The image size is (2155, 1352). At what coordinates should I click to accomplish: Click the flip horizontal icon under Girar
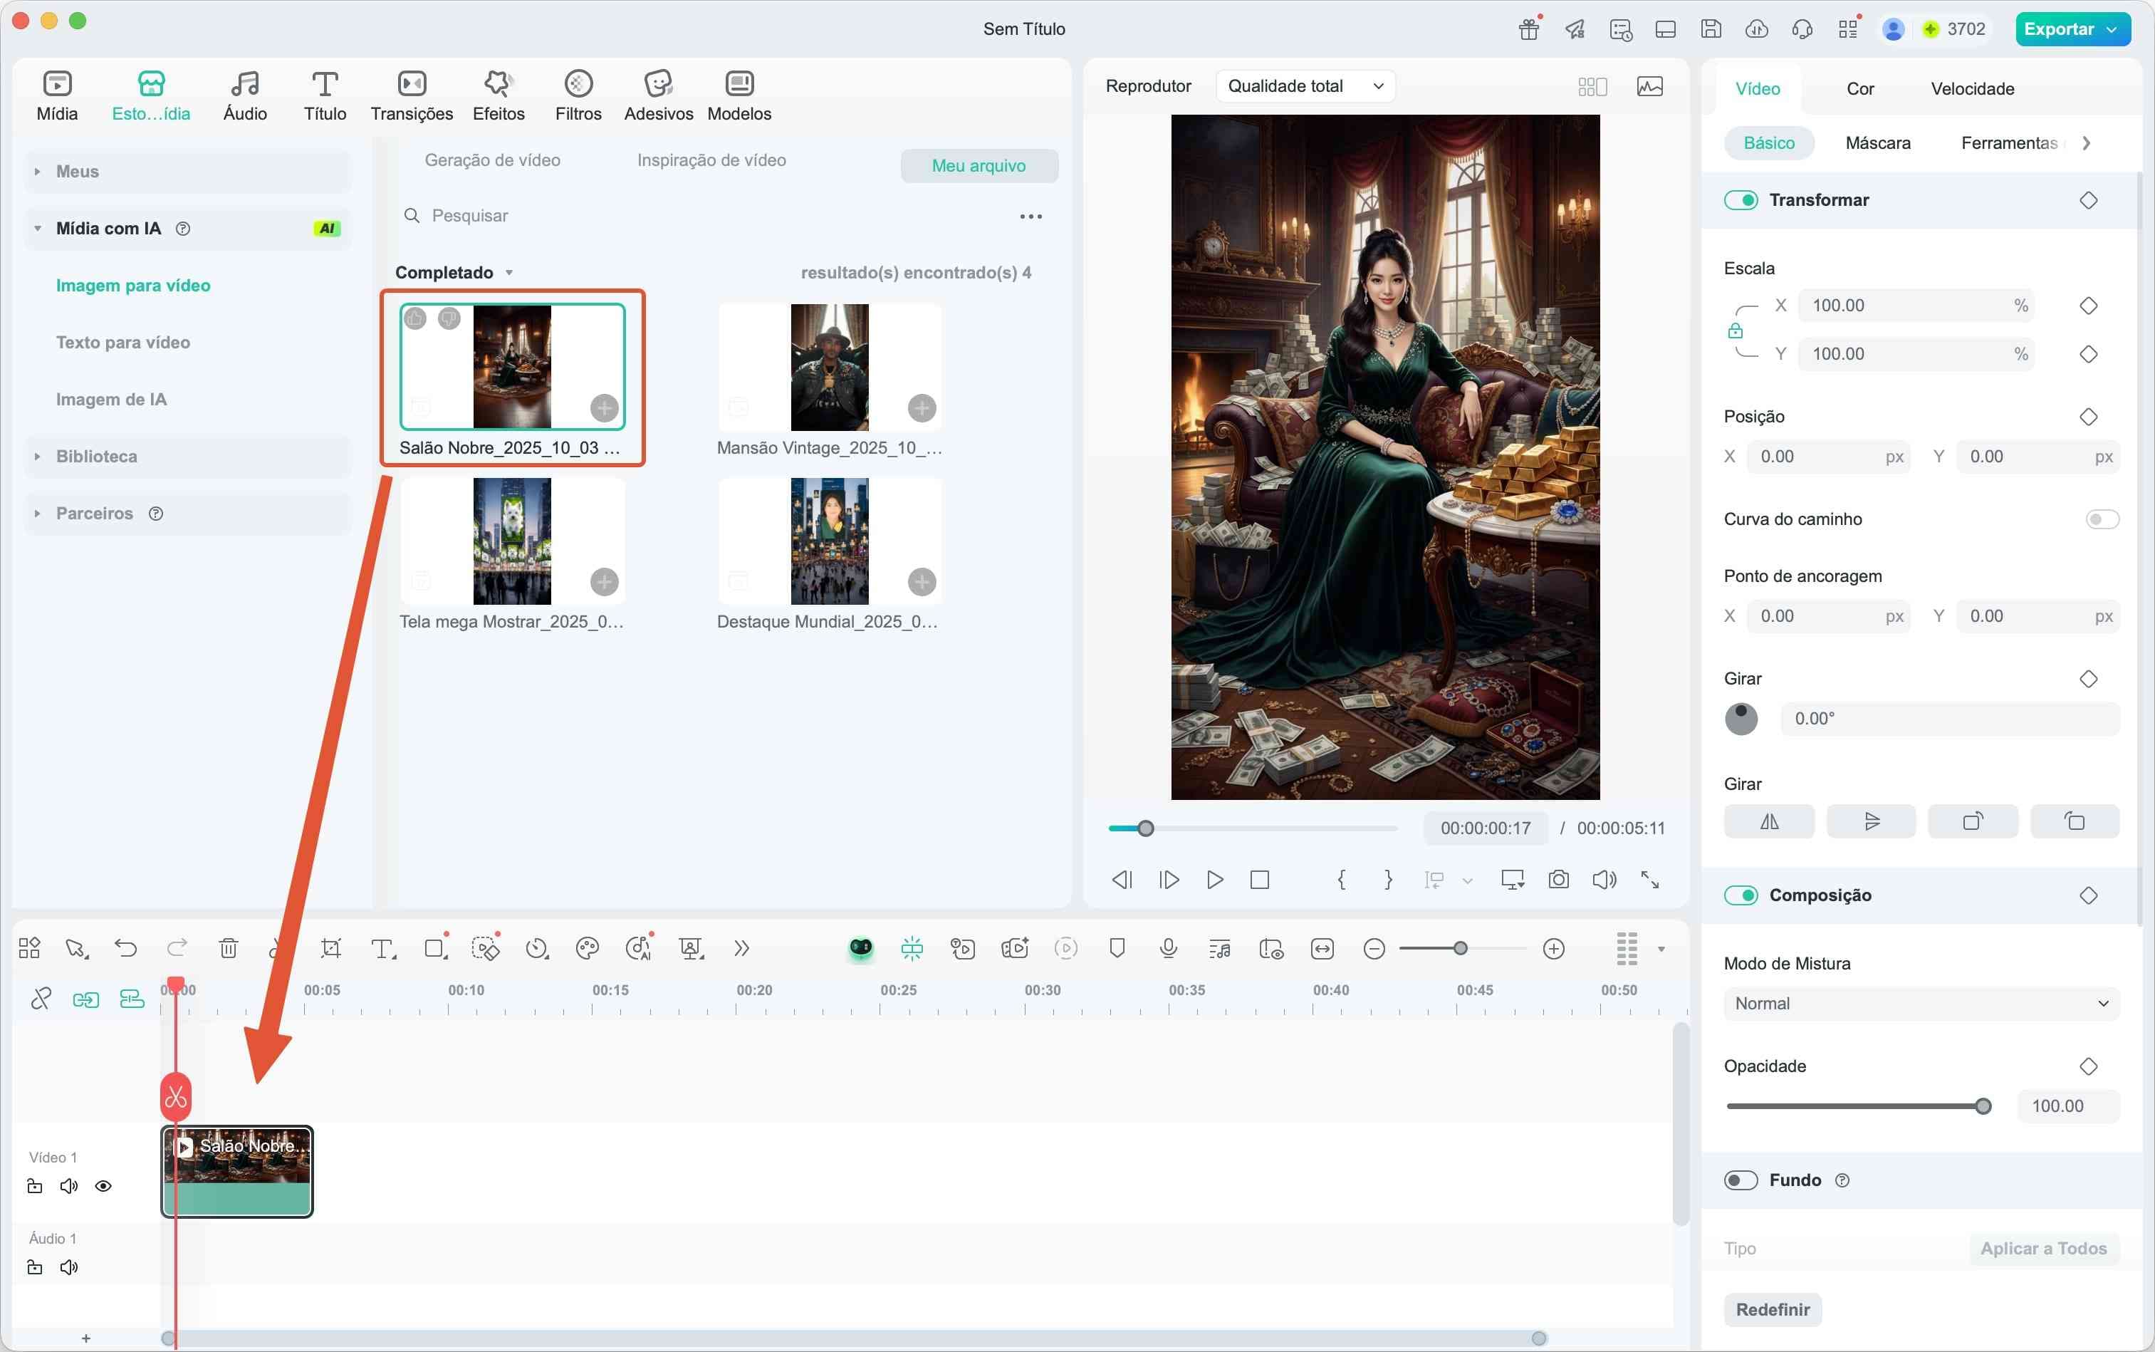(1769, 821)
